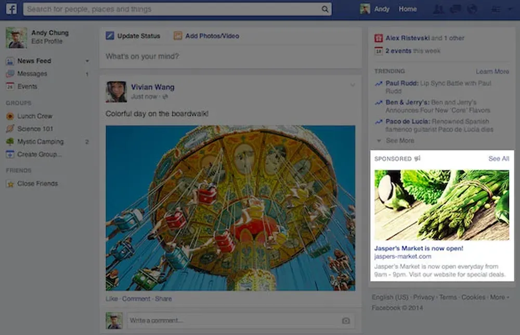
Task: Click the Facebook logo icon
Action: pyautogui.click(x=11, y=9)
